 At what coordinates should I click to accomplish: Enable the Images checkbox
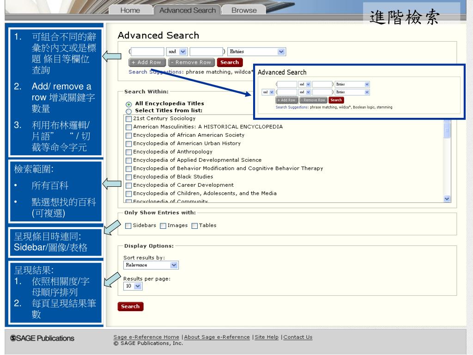click(x=163, y=226)
